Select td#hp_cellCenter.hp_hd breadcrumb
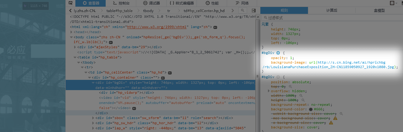Screen dimensions: 403x132 point(203,11)
